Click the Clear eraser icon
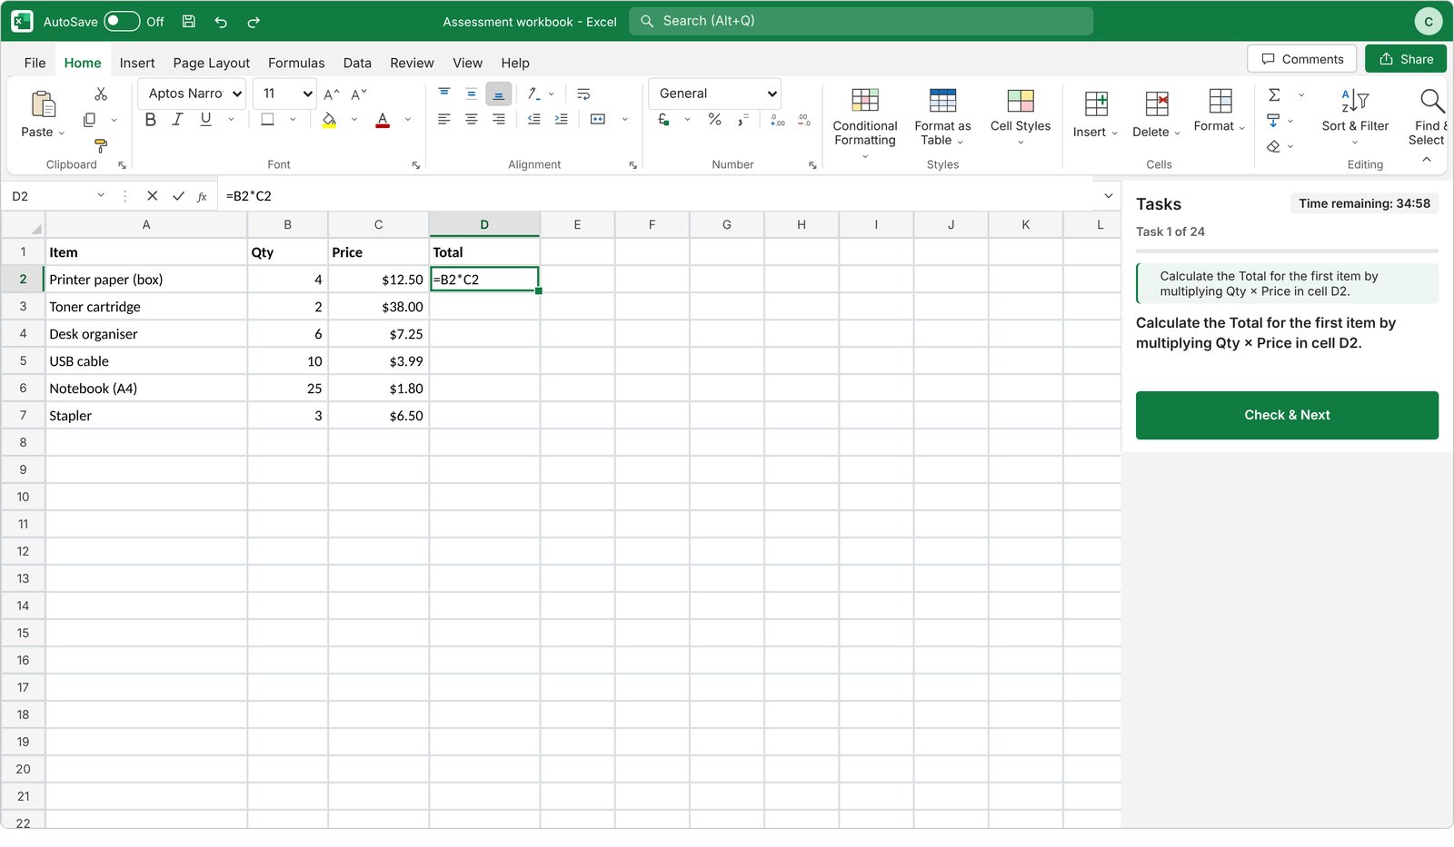The image size is (1454, 847). 1273,146
